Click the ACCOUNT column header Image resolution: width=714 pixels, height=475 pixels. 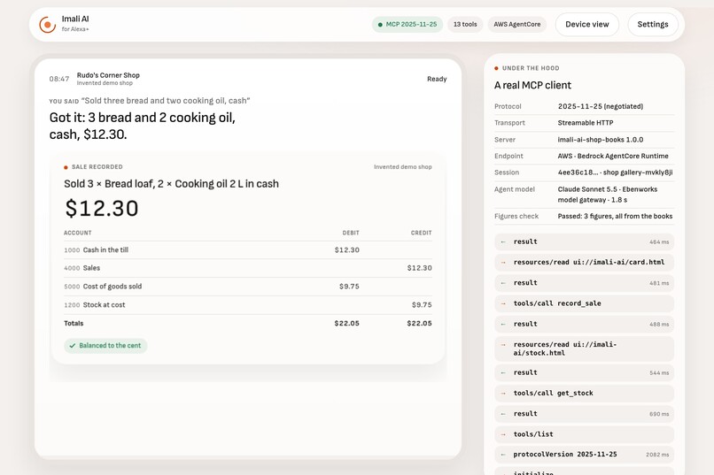coord(77,233)
